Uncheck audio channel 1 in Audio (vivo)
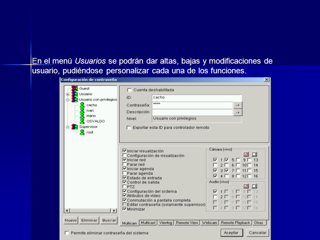Screen dimensions: 320x240 (215, 191)
